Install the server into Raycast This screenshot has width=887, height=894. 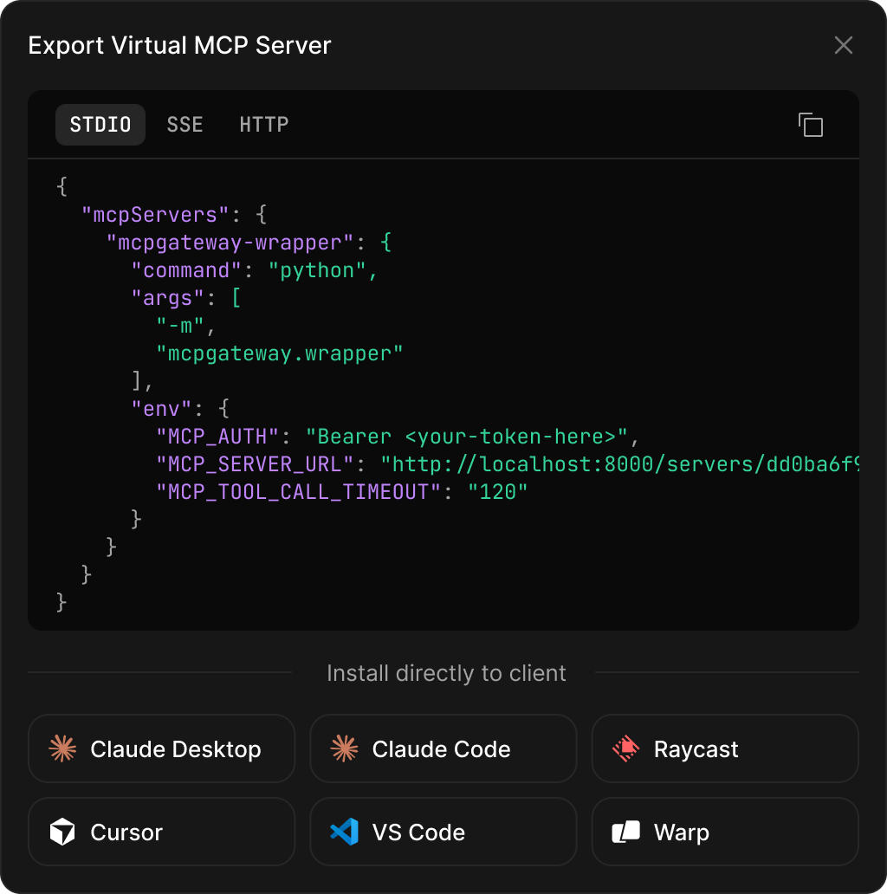[725, 748]
